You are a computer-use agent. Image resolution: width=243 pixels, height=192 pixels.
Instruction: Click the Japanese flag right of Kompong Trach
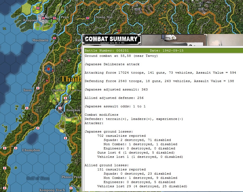coord(71,188)
